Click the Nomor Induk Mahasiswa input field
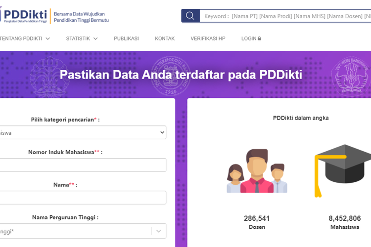371x247 pixels. [x=83, y=165]
